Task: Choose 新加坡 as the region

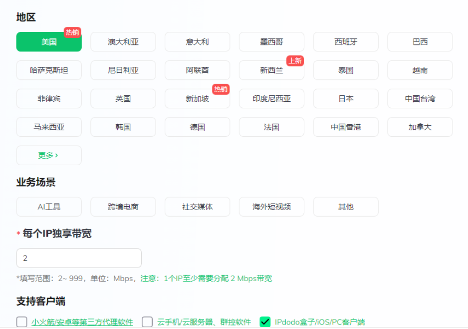Action: coord(197,99)
